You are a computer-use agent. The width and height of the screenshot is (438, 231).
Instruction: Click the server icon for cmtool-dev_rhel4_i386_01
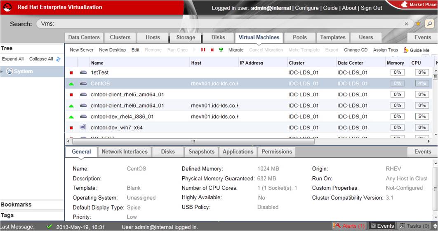pos(83,117)
